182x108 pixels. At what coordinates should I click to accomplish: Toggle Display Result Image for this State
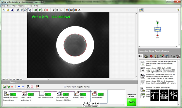point(65,87)
